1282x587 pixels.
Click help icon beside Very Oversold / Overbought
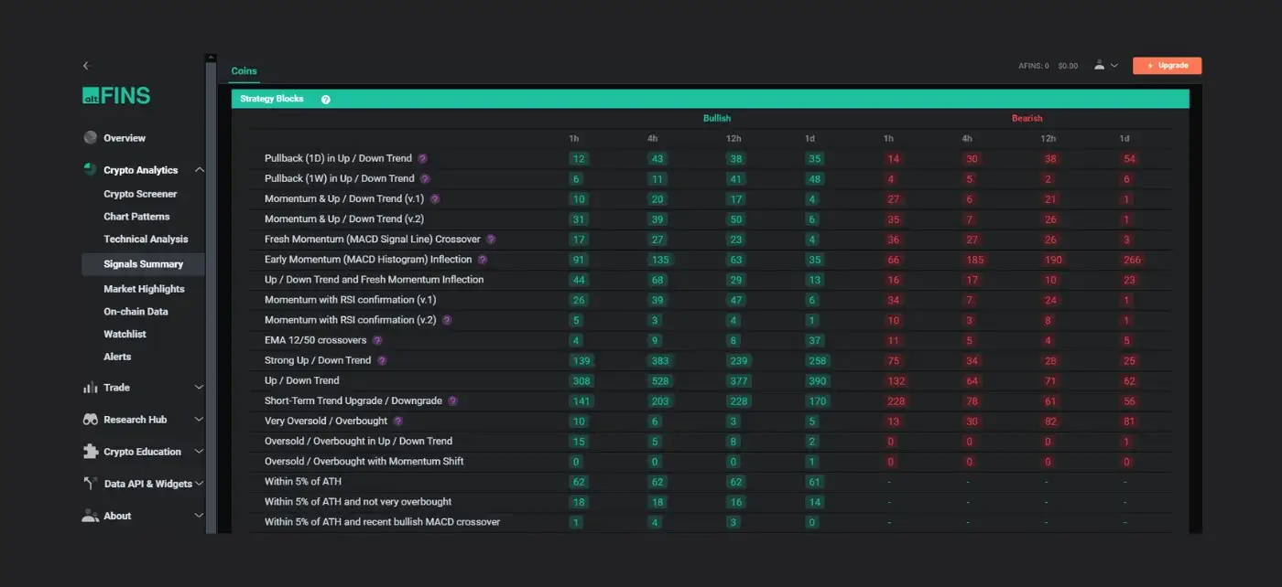(x=398, y=422)
